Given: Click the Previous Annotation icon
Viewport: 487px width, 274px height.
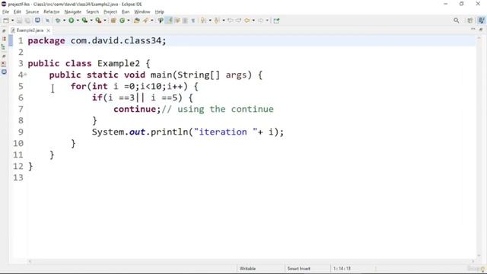Looking at the screenshot, I should tap(217, 21).
